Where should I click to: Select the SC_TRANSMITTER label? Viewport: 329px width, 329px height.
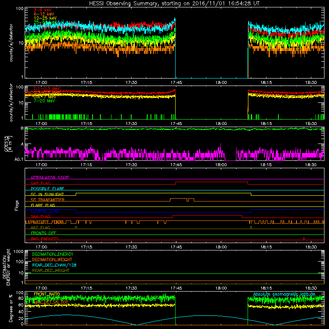click(47, 200)
